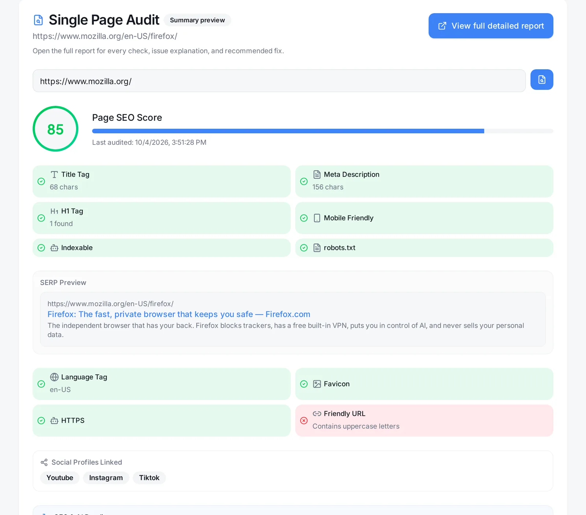
Task: Click the Mobile Friendly phone icon
Action: pyautogui.click(x=317, y=218)
